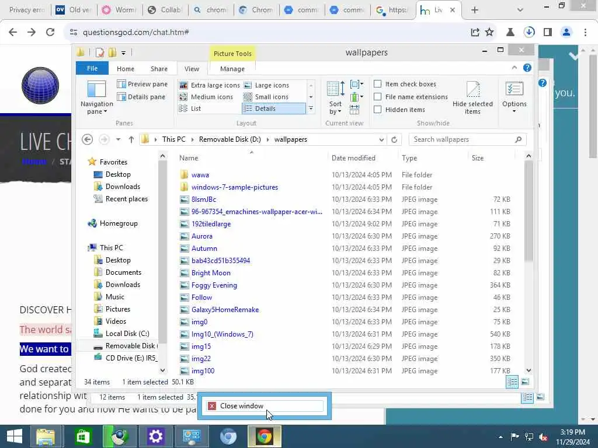Screen dimensions: 598x448
Task: Click This PC in address breadcrumb
Action: [173, 139]
